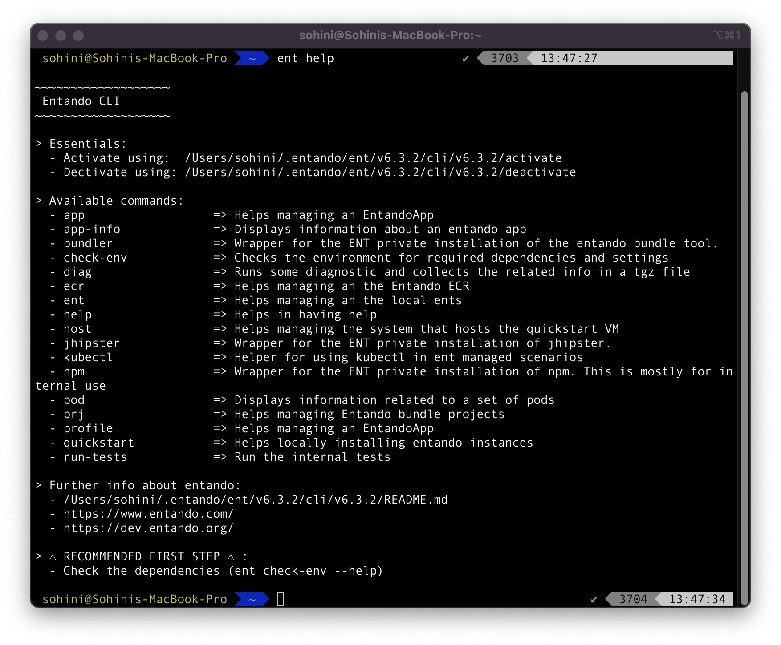This screenshot has width=781, height=645.
Task: Click the 'profile' command name
Action: tap(88, 428)
